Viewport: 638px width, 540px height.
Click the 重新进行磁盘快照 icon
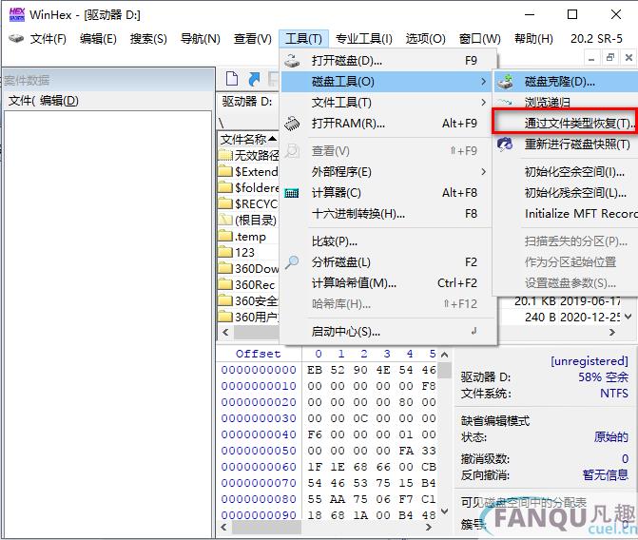(505, 145)
